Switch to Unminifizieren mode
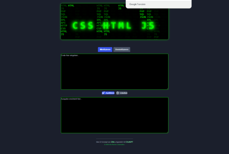The height and width of the screenshot is (154, 229). pos(122,50)
